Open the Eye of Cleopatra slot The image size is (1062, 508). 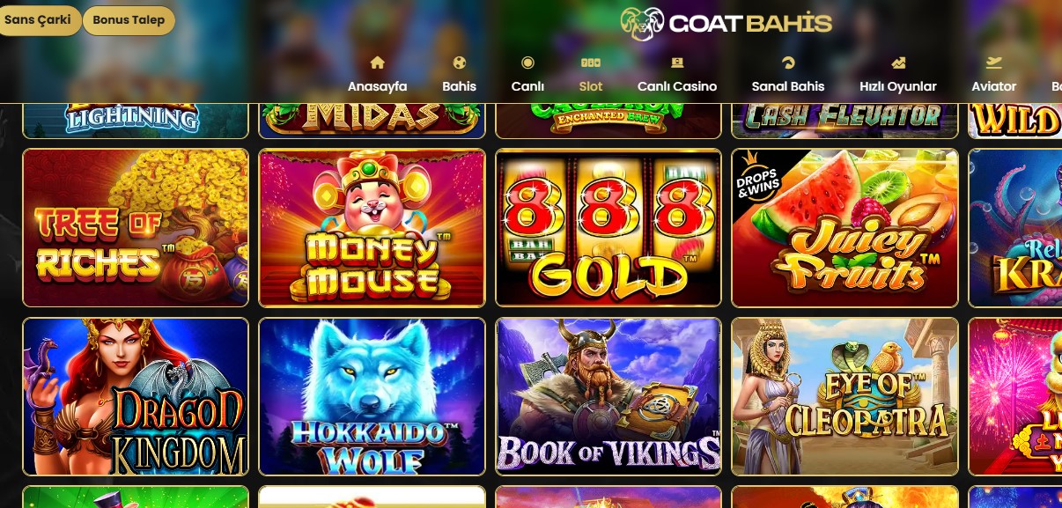[844, 396]
